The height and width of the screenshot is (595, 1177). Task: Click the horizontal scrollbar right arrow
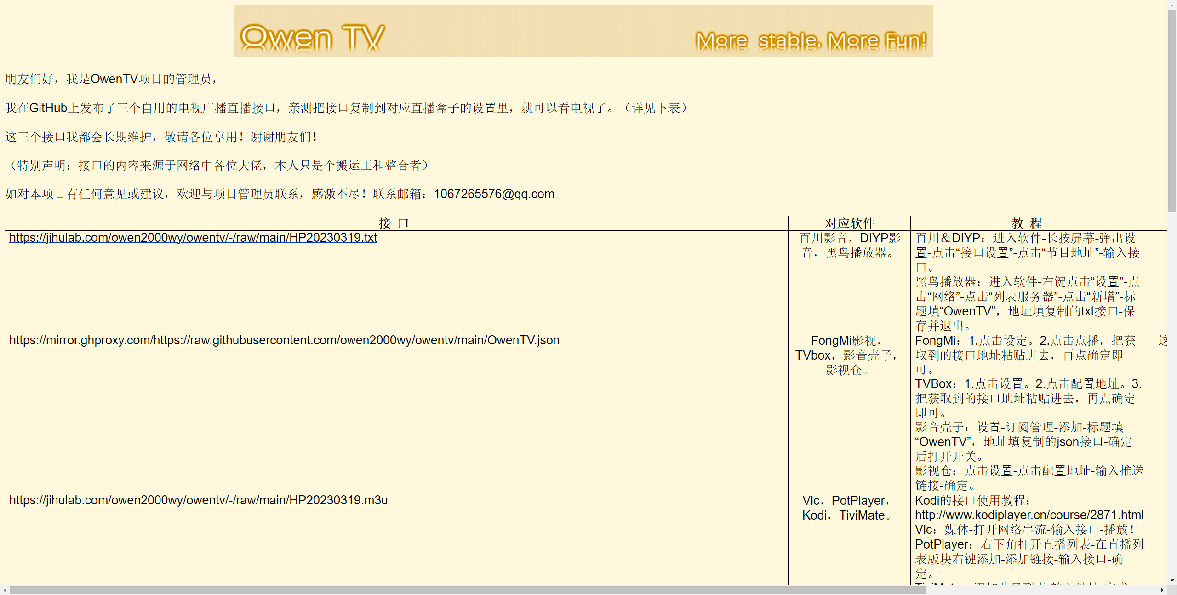(1162, 590)
